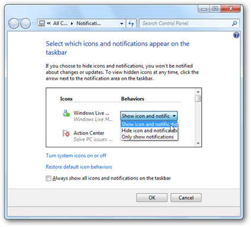Image resolution: width=251 pixels, height=227 pixels.
Task: Click the Windows Live Messenger icon
Action: pyautogui.click(x=66, y=113)
